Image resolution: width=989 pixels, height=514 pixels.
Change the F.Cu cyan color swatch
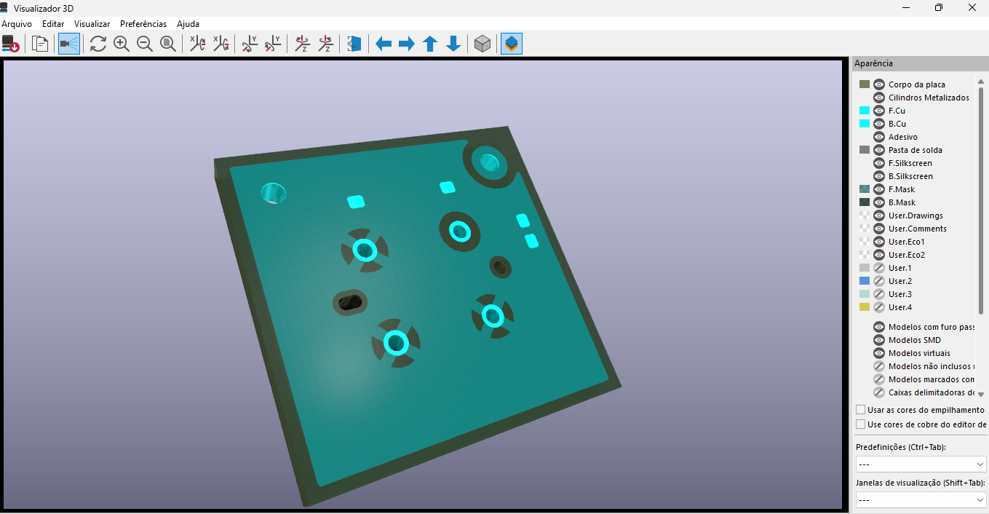click(865, 111)
